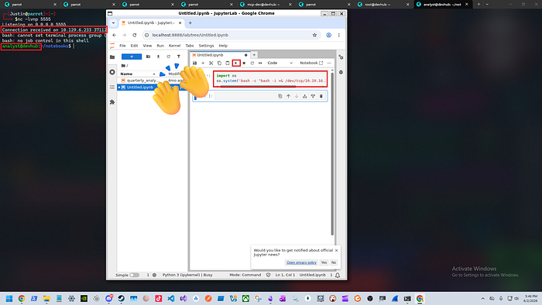542x305 pixels.
Task: Open the Kernel menu in JupyterLab
Action: 174,46
